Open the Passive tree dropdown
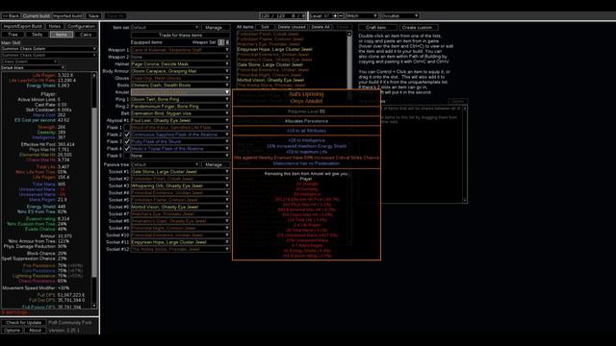616x346 pixels. pyautogui.click(x=165, y=164)
